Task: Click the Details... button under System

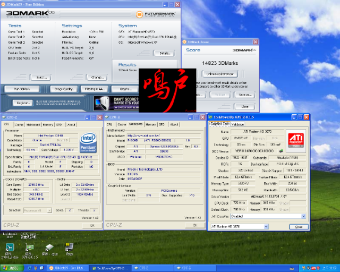Action: coord(164,53)
